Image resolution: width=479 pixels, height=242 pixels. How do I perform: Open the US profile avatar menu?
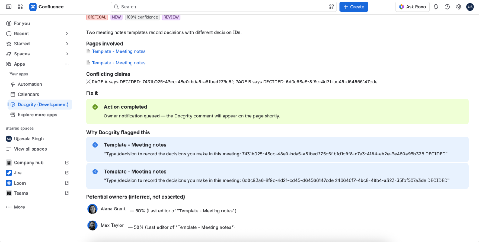(470, 7)
